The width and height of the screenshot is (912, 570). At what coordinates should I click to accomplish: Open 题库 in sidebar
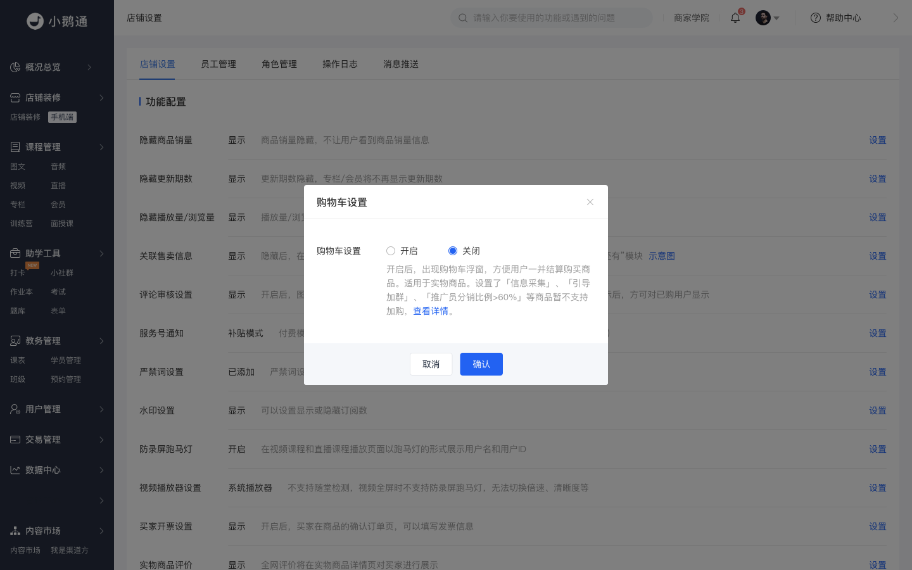click(x=18, y=311)
